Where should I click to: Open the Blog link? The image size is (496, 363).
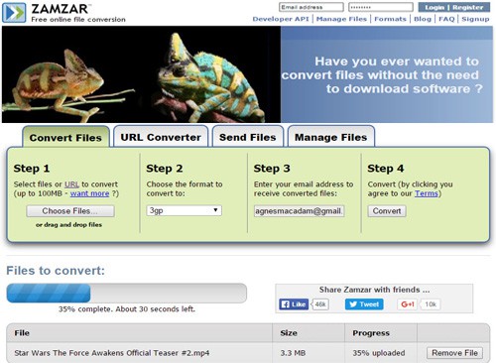(423, 19)
